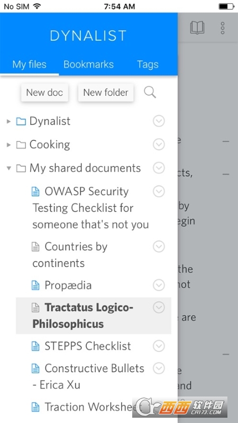Open the three-dot overflow menu
Viewport: 238px width, 423px height.
223,28
